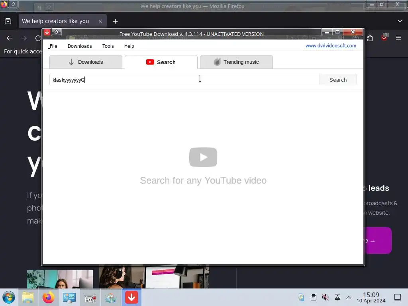Open the www.dvdvideosoft.com link

point(331,45)
